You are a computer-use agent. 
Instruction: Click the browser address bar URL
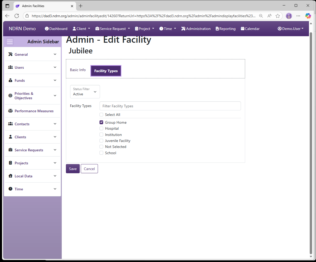click(x=143, y=16)
